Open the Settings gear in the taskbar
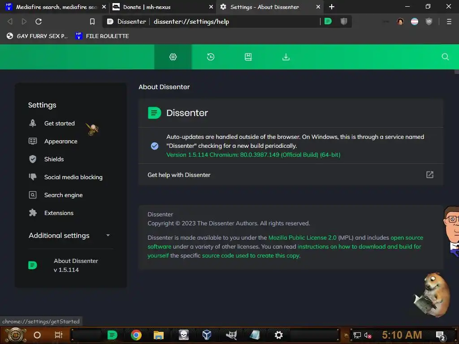Image resolution: width=459 pixels, height=344 pixels. 279,335
